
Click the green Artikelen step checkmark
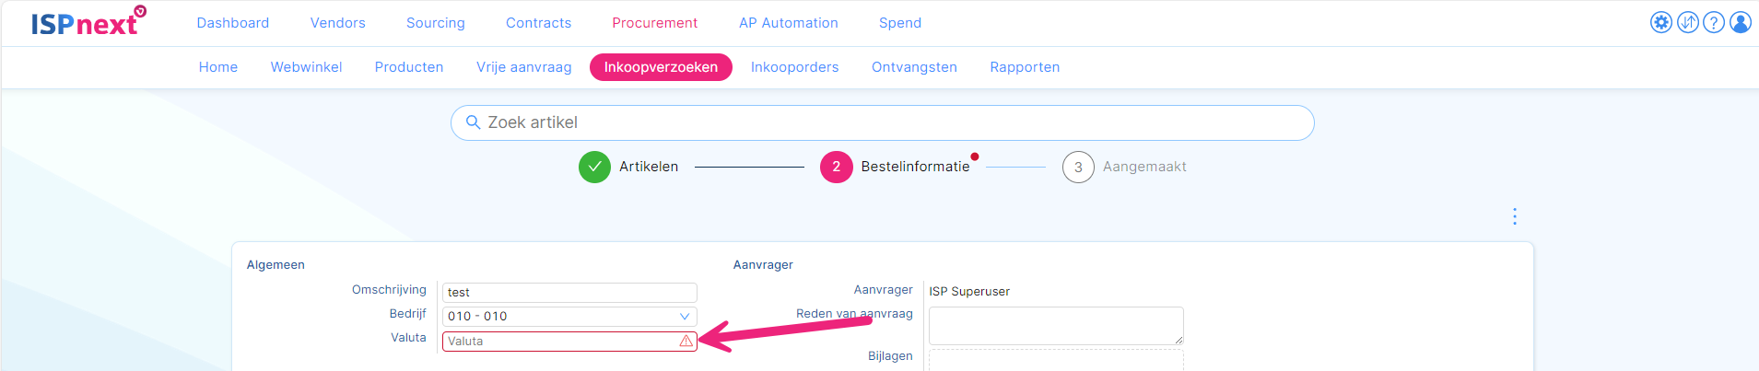click(594, 167)
